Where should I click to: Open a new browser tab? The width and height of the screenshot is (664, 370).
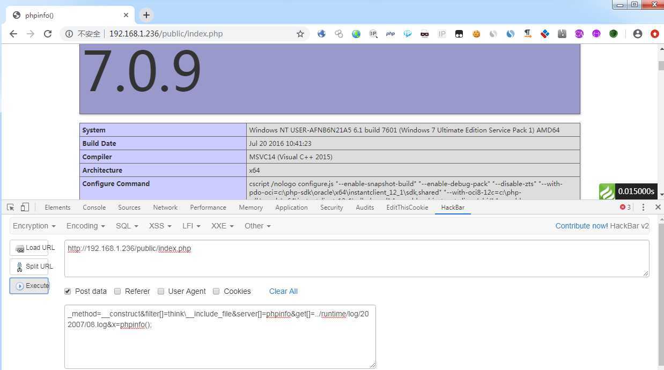[x=146, y=15]
